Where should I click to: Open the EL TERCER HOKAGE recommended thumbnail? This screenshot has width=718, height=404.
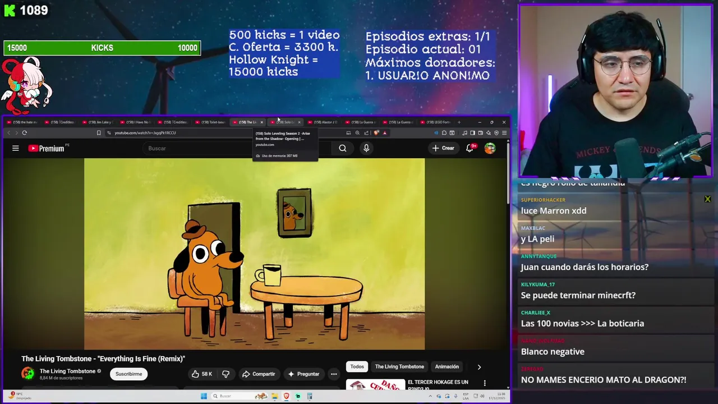click(375, 384)
